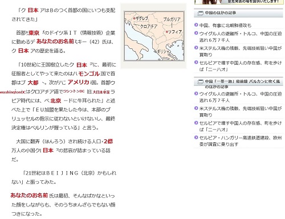The height and width of the screenshot is (219, 285).
Task: Click the icon beside the 中国のほかの記事 header
Action: pos(200,13)
